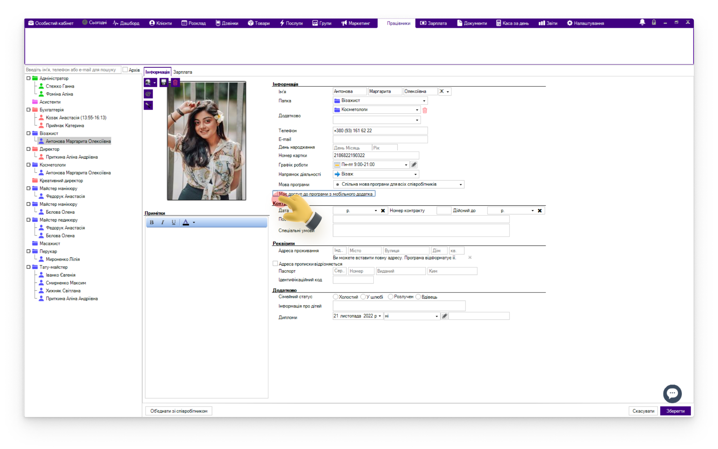The width and height of the screenshot is (718, 449).
Task: Open Дзвінки section
Action: tap(227, 23)
